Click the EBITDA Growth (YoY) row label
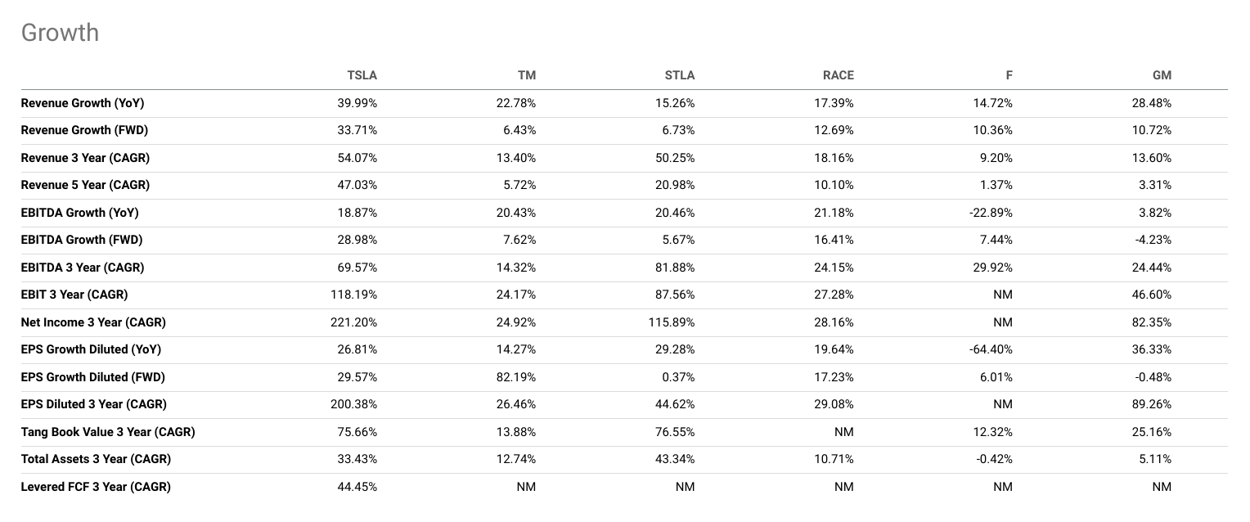 pyautogui.click(x=79, y=213)
